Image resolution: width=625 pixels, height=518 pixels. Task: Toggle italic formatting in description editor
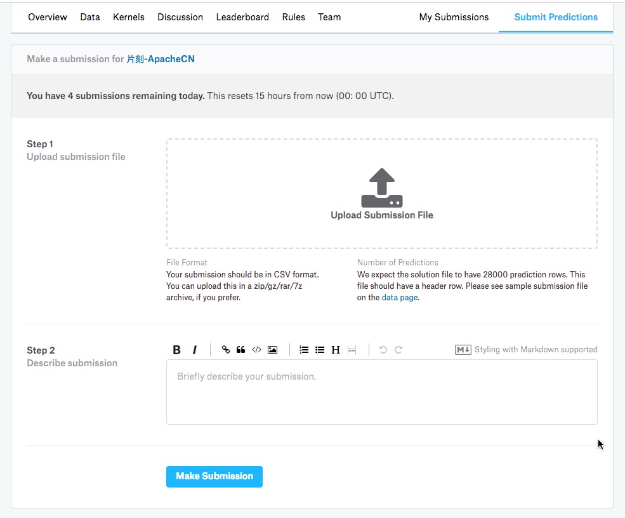[x=195, y=350]
